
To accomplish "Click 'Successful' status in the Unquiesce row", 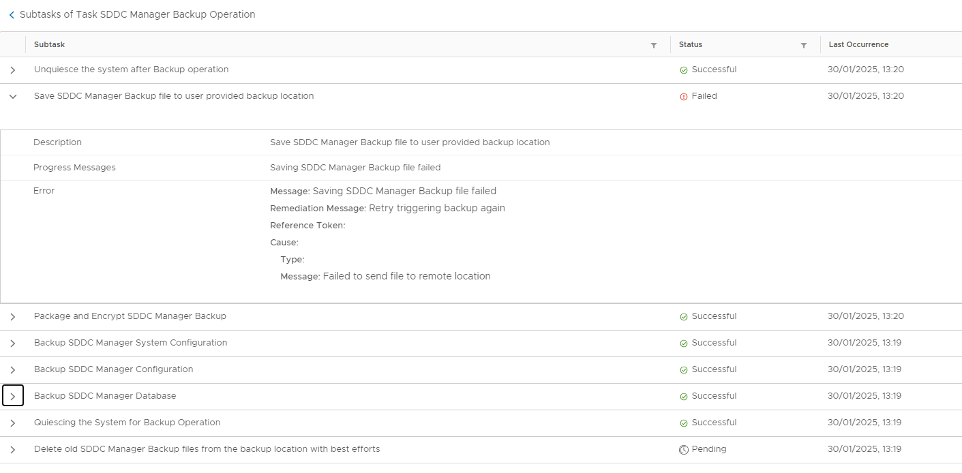I will point(714,70).
